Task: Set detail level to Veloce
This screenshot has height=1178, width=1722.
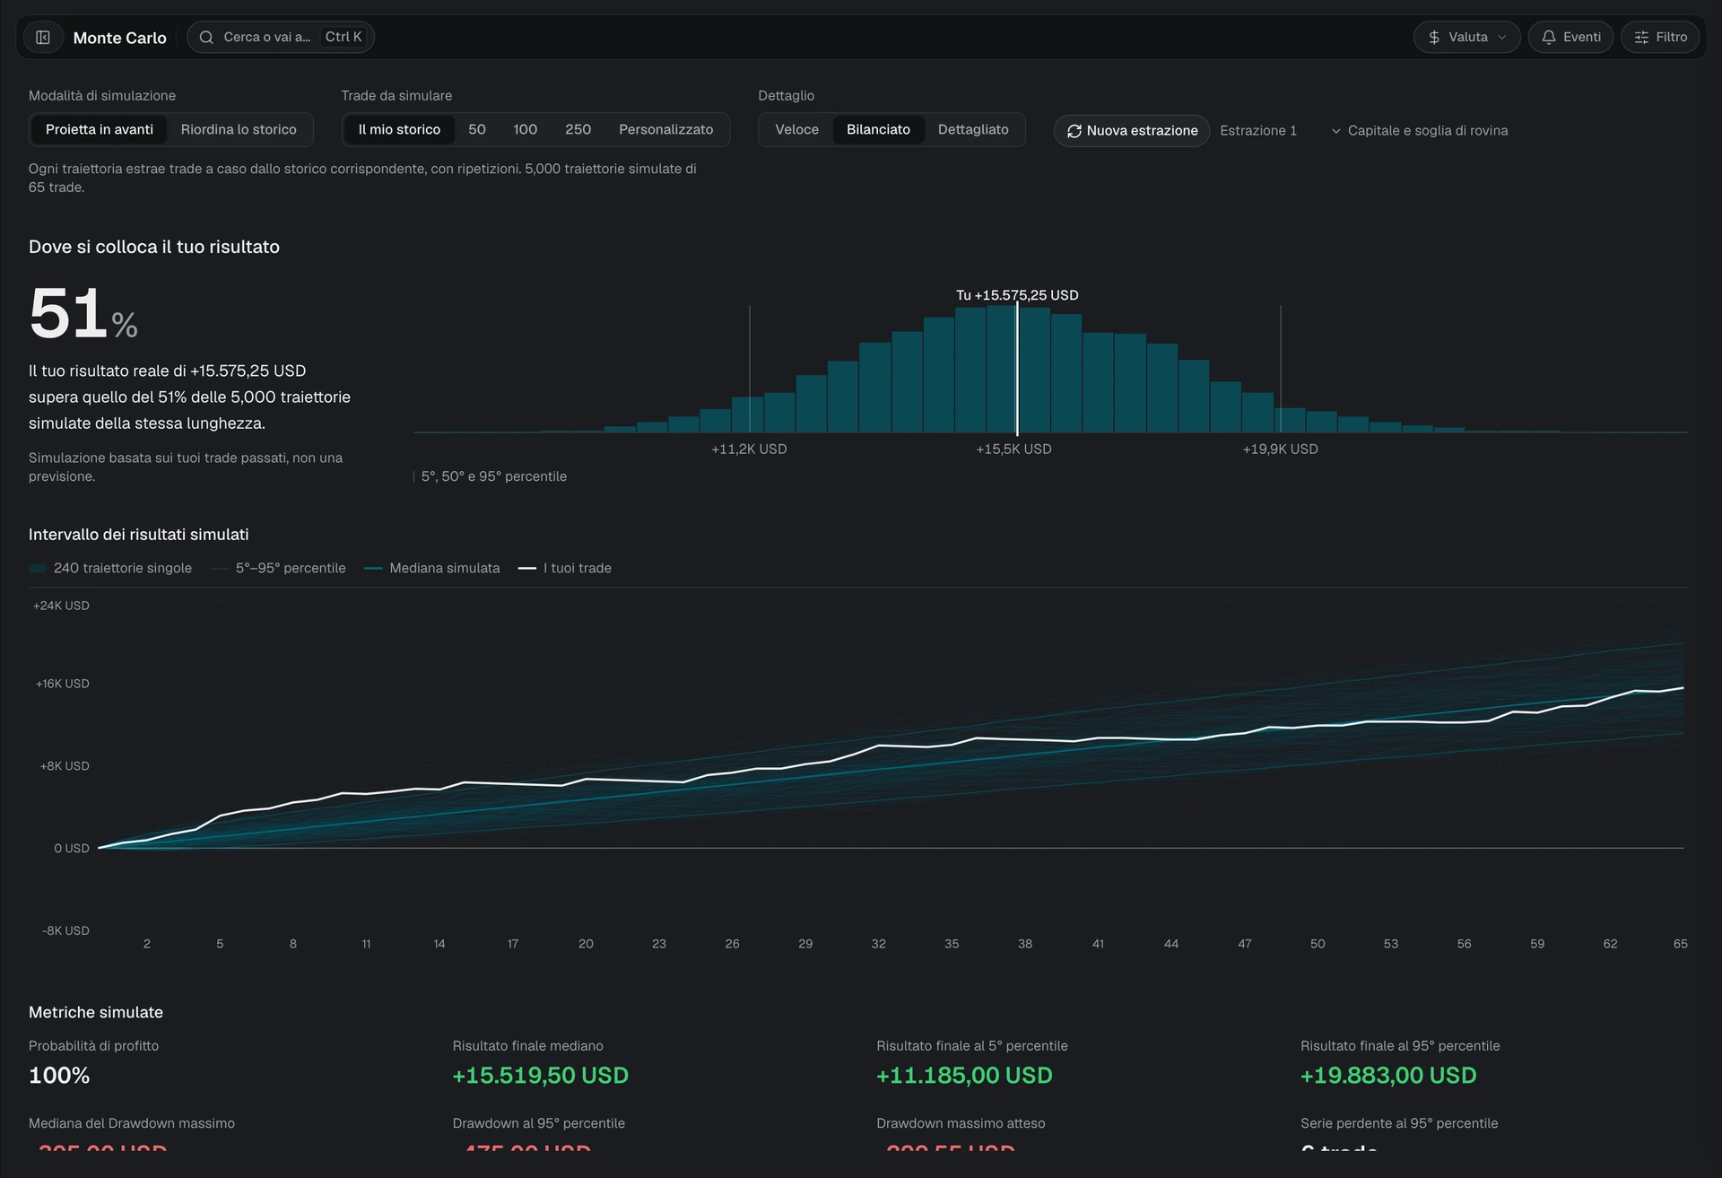Action: (x=796, y=130)
